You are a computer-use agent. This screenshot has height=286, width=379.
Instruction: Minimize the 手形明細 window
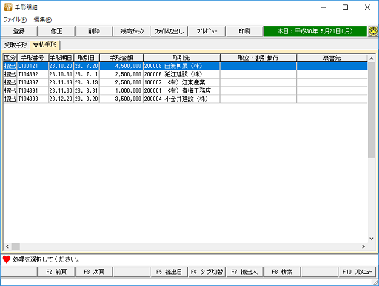click(323, 7)
